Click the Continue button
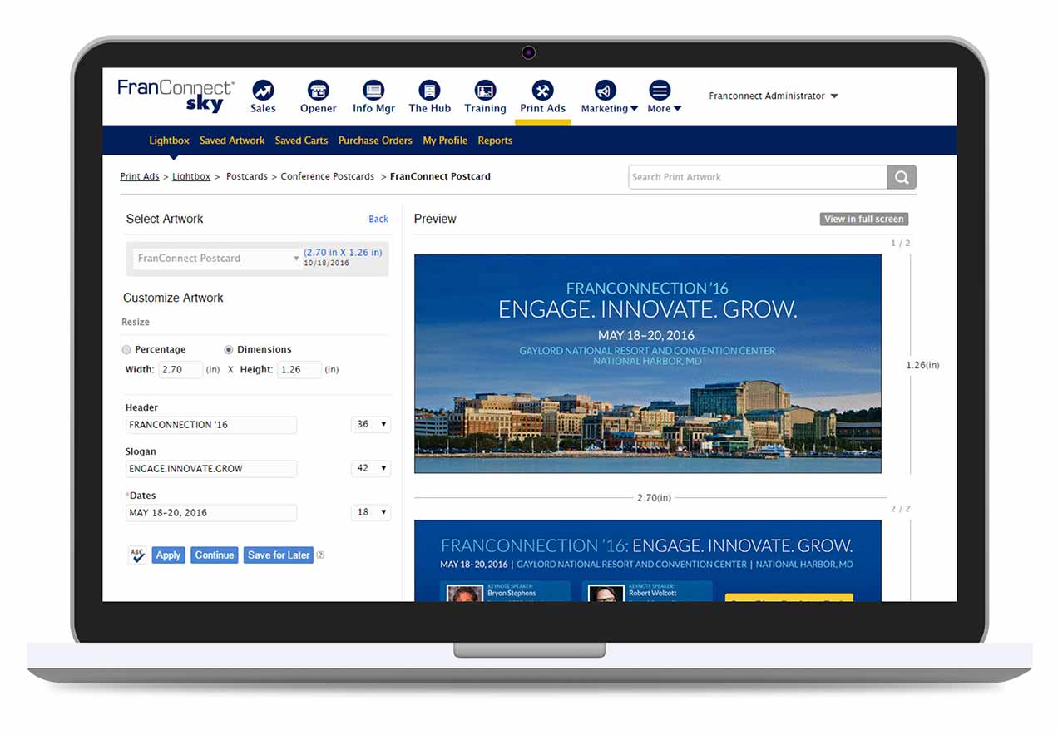This screenshot has height=735, width=1058. point(215,555)
